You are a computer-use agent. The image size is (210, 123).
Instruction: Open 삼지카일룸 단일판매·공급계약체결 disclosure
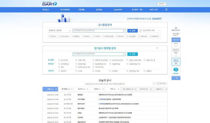pyautogui.click(x=110, y=99)
